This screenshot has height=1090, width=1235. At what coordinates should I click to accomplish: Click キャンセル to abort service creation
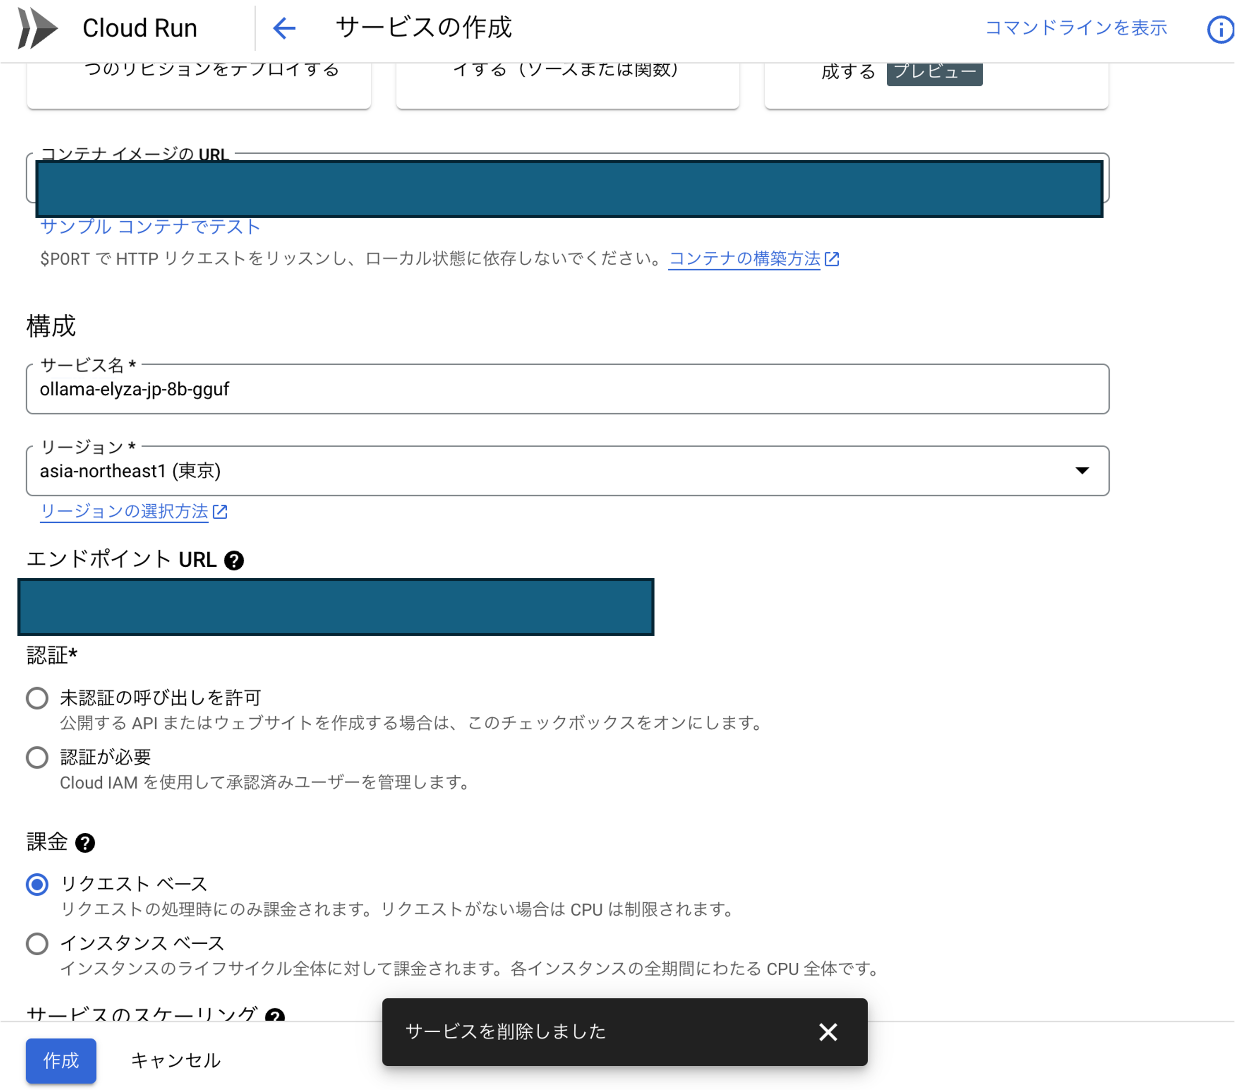[x=176, y=1060]
